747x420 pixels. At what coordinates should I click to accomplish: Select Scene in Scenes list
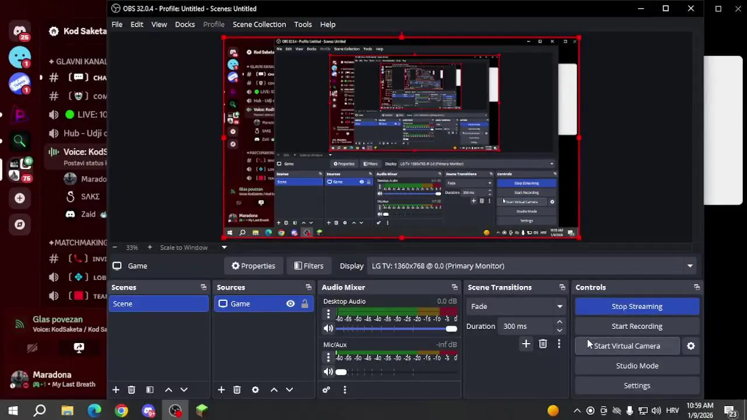158,304
